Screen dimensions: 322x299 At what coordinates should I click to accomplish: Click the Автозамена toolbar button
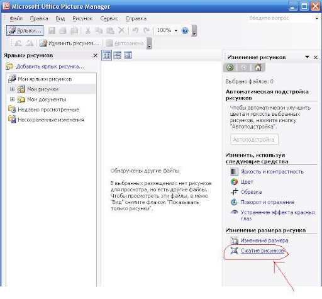coord(125,43)
